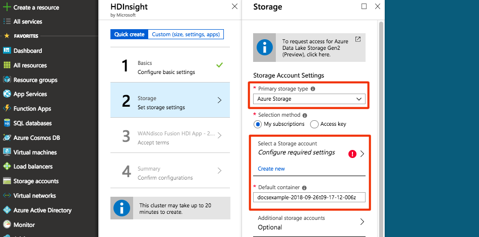Select step 2 Storage settings
The width and height of the screenshot is (479, 237).
[x=170, y=100]
